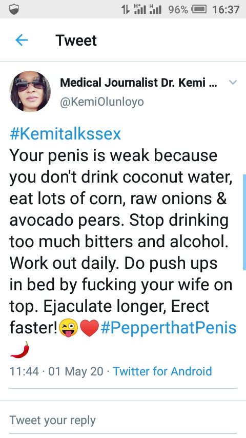This screenshot has width=246, height=438.
Task: Go back using the blue arrow
Action: 22,41
